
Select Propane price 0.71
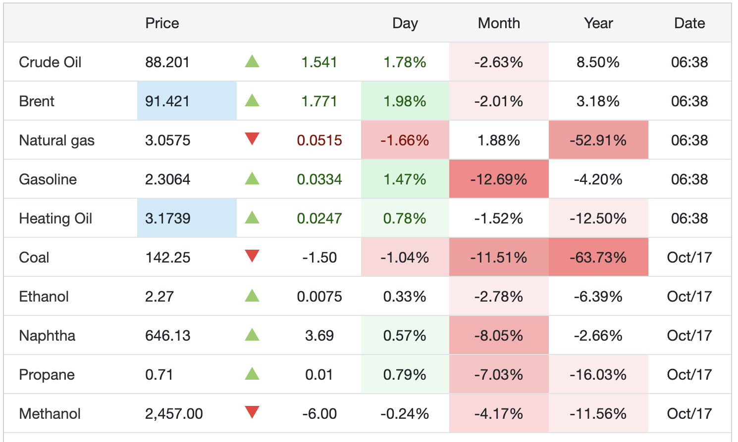(159, 375)
